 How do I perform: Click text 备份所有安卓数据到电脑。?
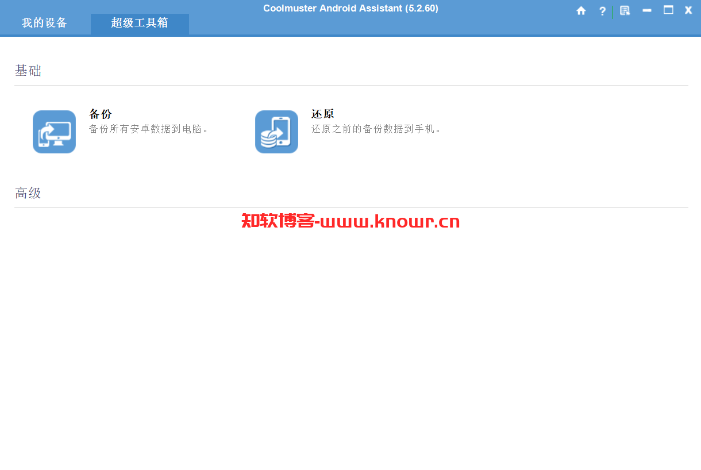(x=149, y=129)
